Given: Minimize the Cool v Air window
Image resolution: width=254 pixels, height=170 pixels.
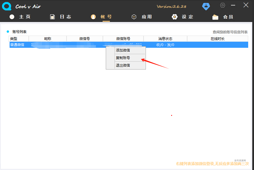Looking at the screenshot, I should tap(233, 5).
